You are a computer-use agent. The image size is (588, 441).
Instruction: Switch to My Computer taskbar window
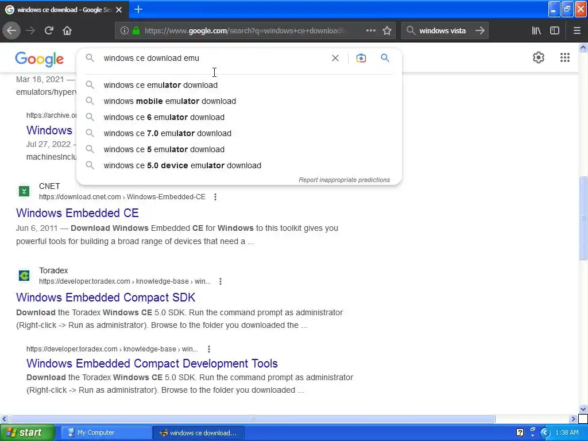tap(106, 433)
